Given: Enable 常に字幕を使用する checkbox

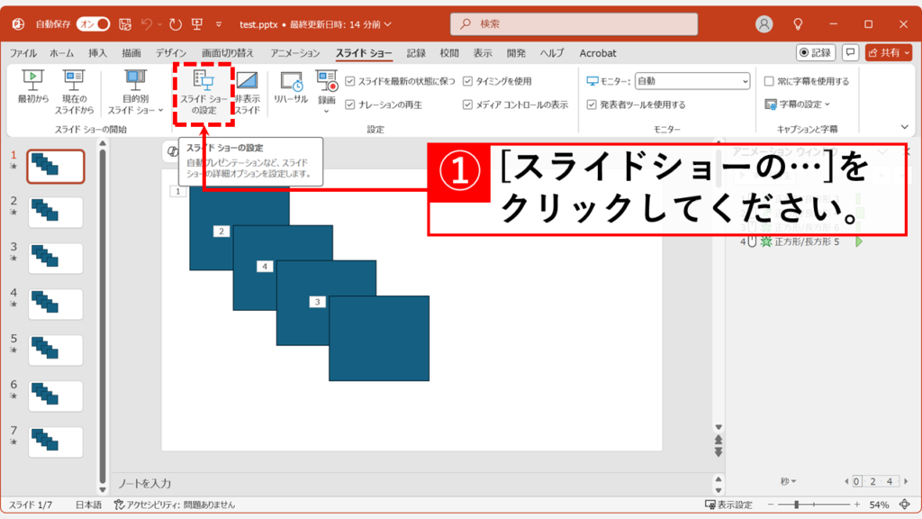Looking at the screenshot, I should click(x=769, y=81).
